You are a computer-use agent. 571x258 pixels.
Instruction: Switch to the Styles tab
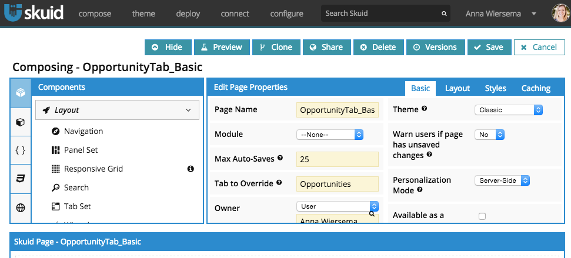coord(495,88)
